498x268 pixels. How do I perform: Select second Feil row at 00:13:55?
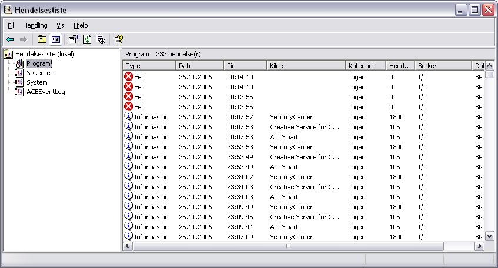(304, 107)
